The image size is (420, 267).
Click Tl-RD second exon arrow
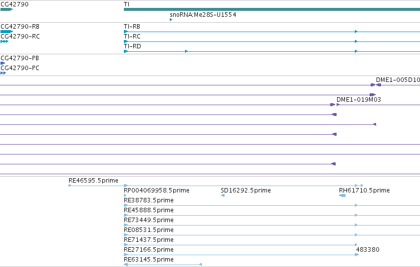(187, 51)
